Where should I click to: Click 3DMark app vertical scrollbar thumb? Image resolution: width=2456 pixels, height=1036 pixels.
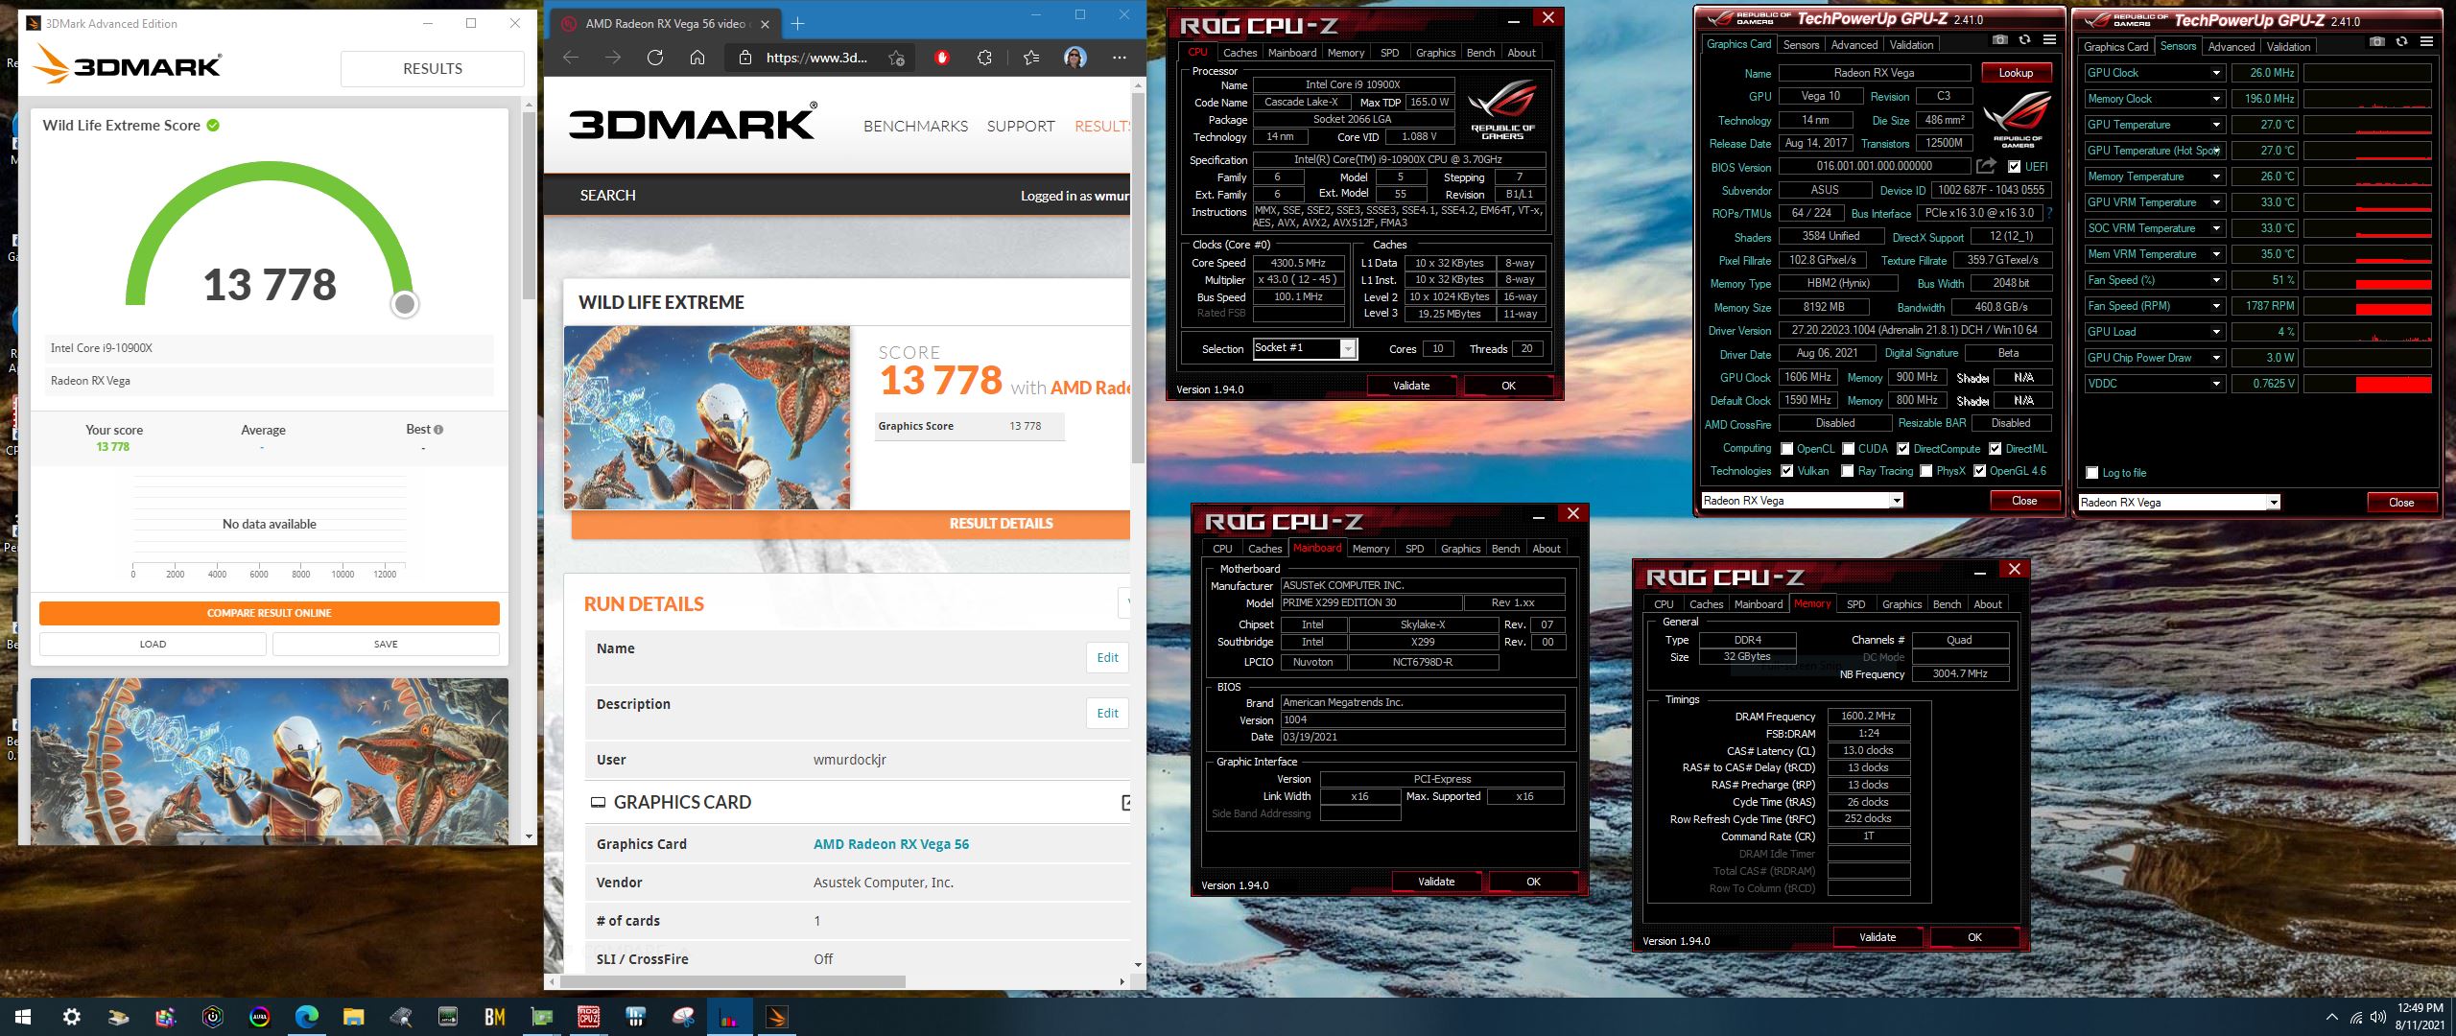[529, 204]
